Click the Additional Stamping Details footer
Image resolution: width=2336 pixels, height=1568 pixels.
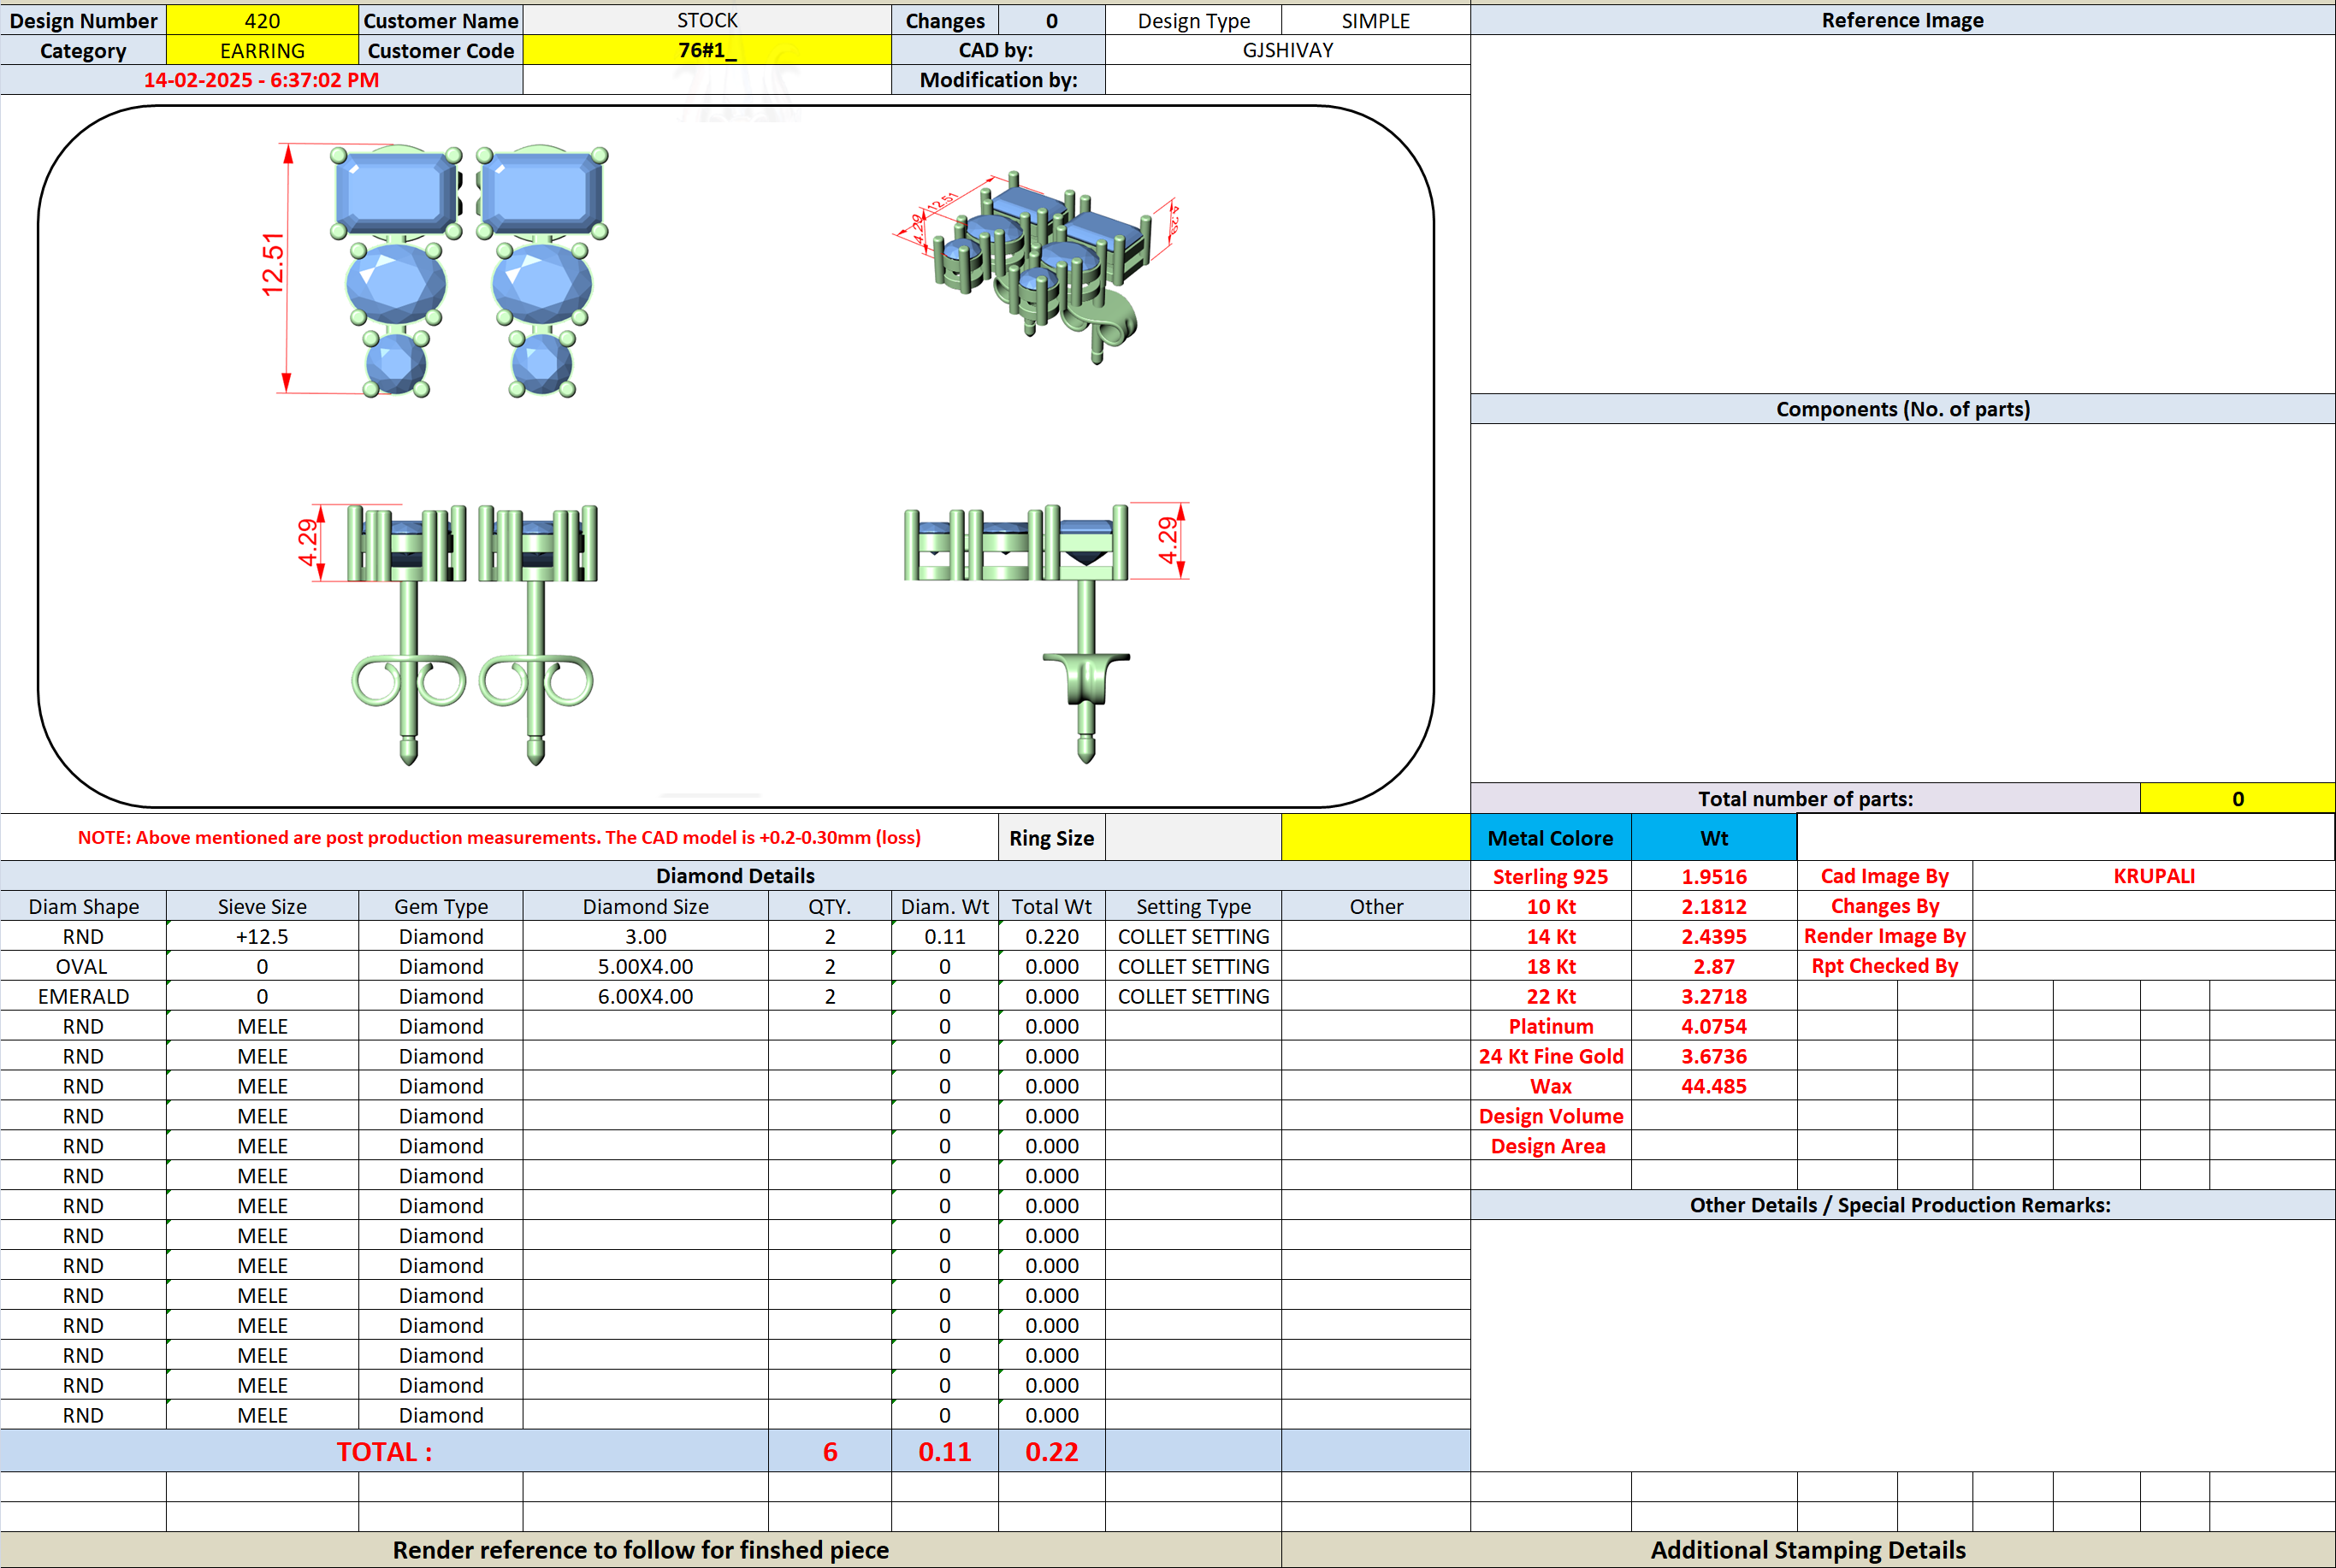click(x=1807, y=1550)
